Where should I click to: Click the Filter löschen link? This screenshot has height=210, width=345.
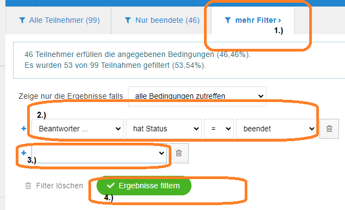point(54,186)
